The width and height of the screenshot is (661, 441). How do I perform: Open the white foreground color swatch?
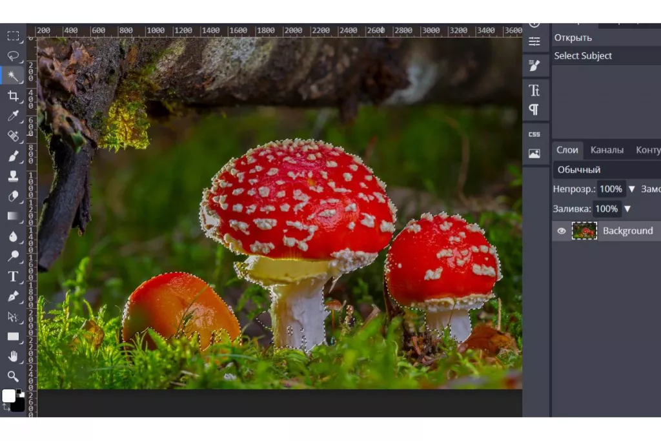(8, 396)
